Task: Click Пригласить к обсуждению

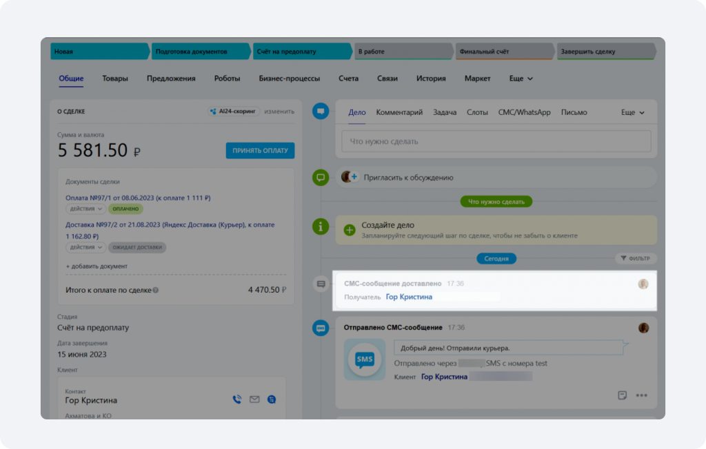Action: [408, 177]
